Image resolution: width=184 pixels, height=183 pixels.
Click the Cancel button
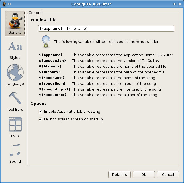click(x=168, y=174)
